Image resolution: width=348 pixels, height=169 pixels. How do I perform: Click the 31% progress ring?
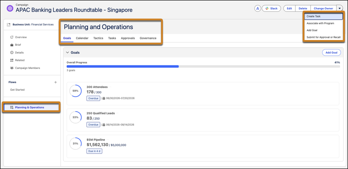(76, 144)
